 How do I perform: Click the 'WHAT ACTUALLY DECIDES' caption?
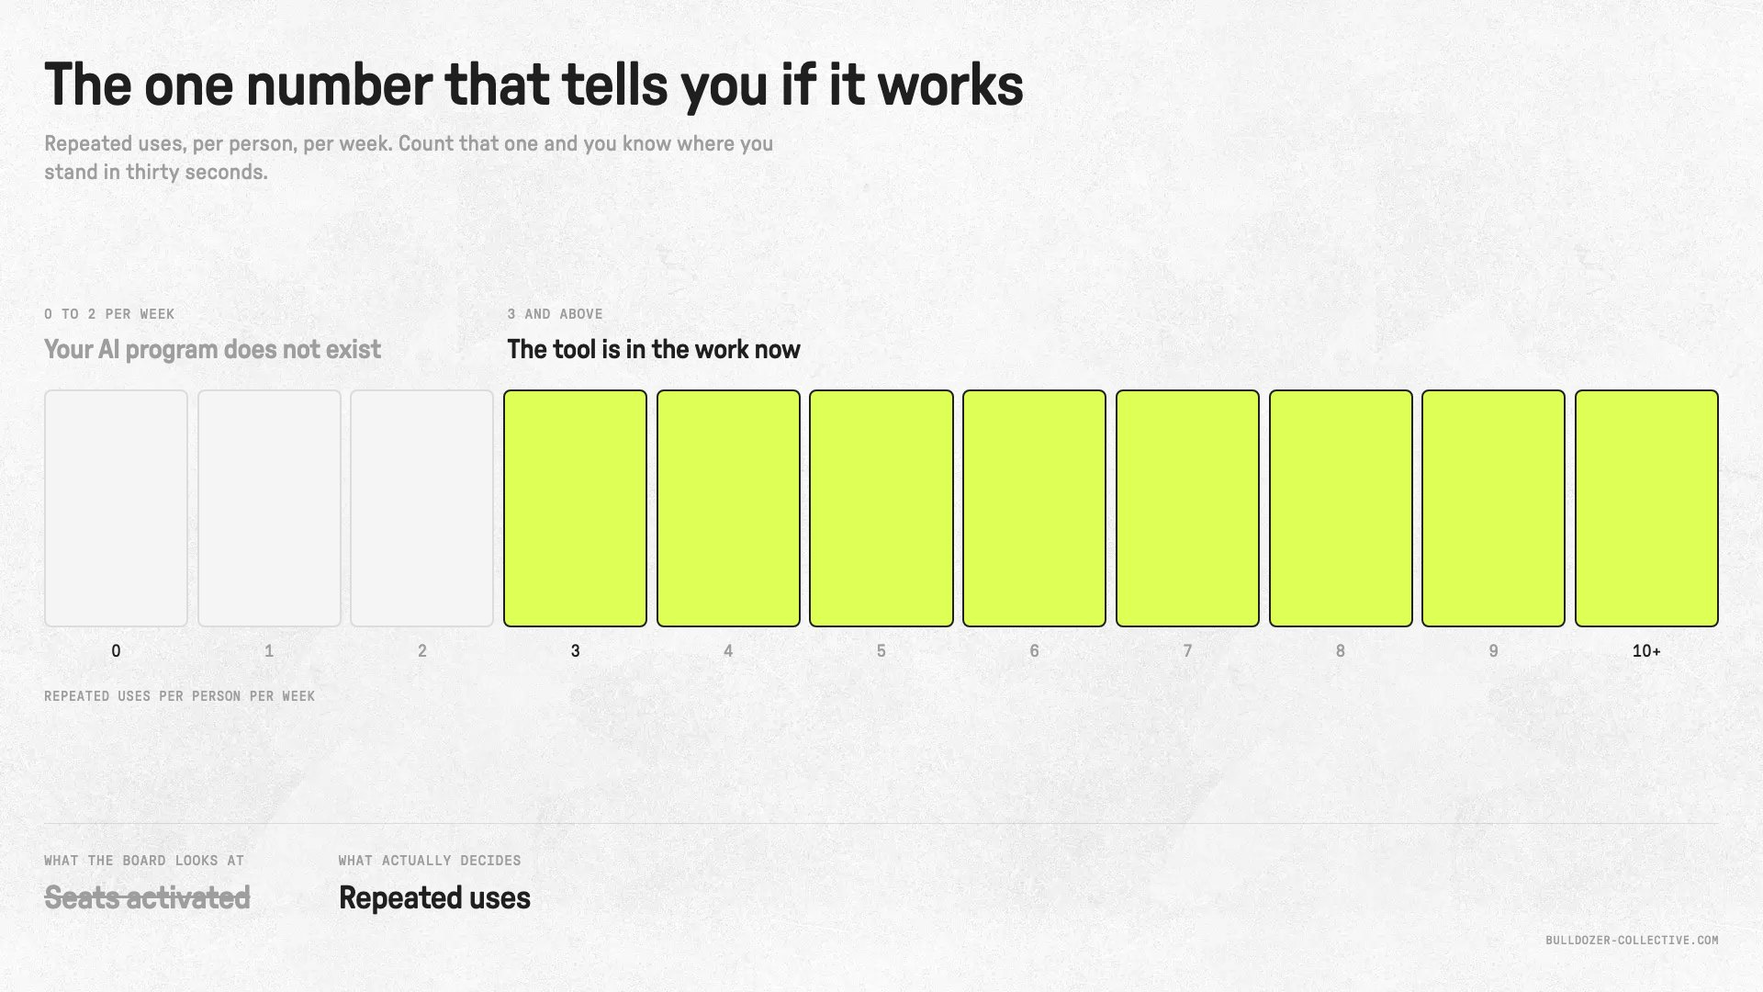[x=430, y=861]
